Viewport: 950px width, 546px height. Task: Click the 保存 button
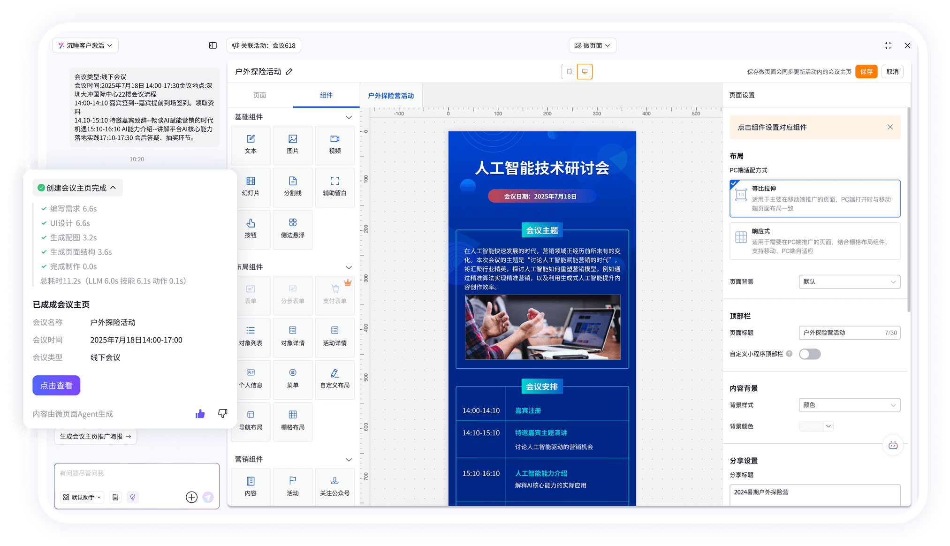coord(866,71)
